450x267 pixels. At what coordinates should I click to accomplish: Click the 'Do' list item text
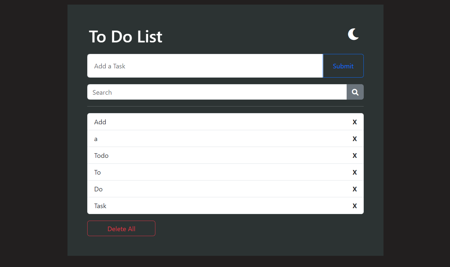(x=98, y=189)
